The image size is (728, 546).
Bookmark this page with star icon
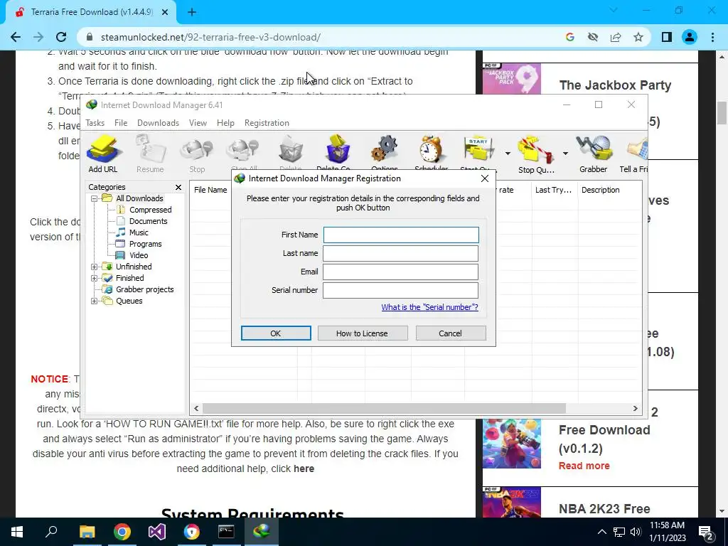(x=638, y=37)
